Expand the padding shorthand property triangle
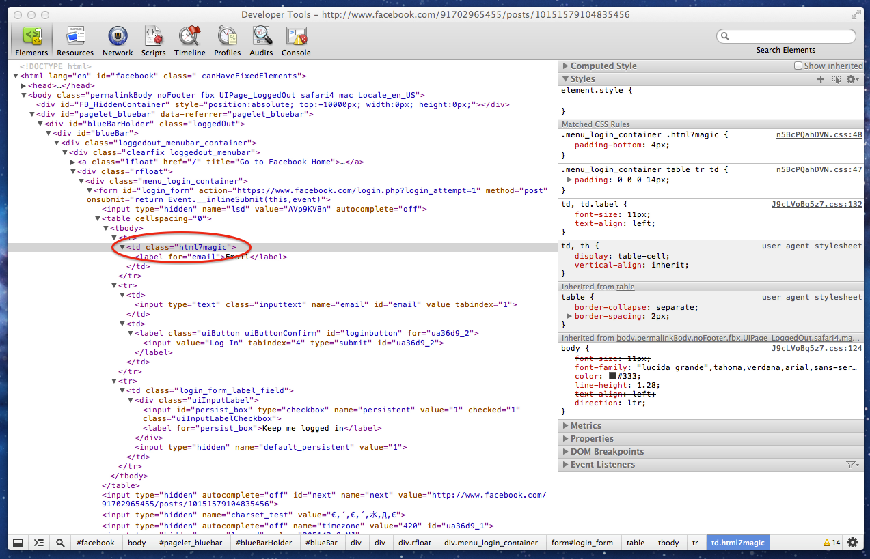This screenshot has height=559, width=870. pyautogui.click(x=569, y=180)
